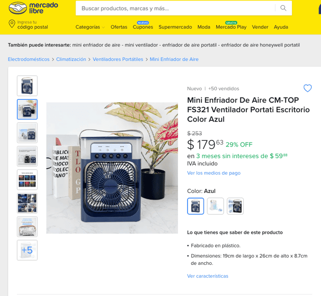
Task: Pick the third color variant swatch
Action: pyautogui.click(x=235, y=206)
